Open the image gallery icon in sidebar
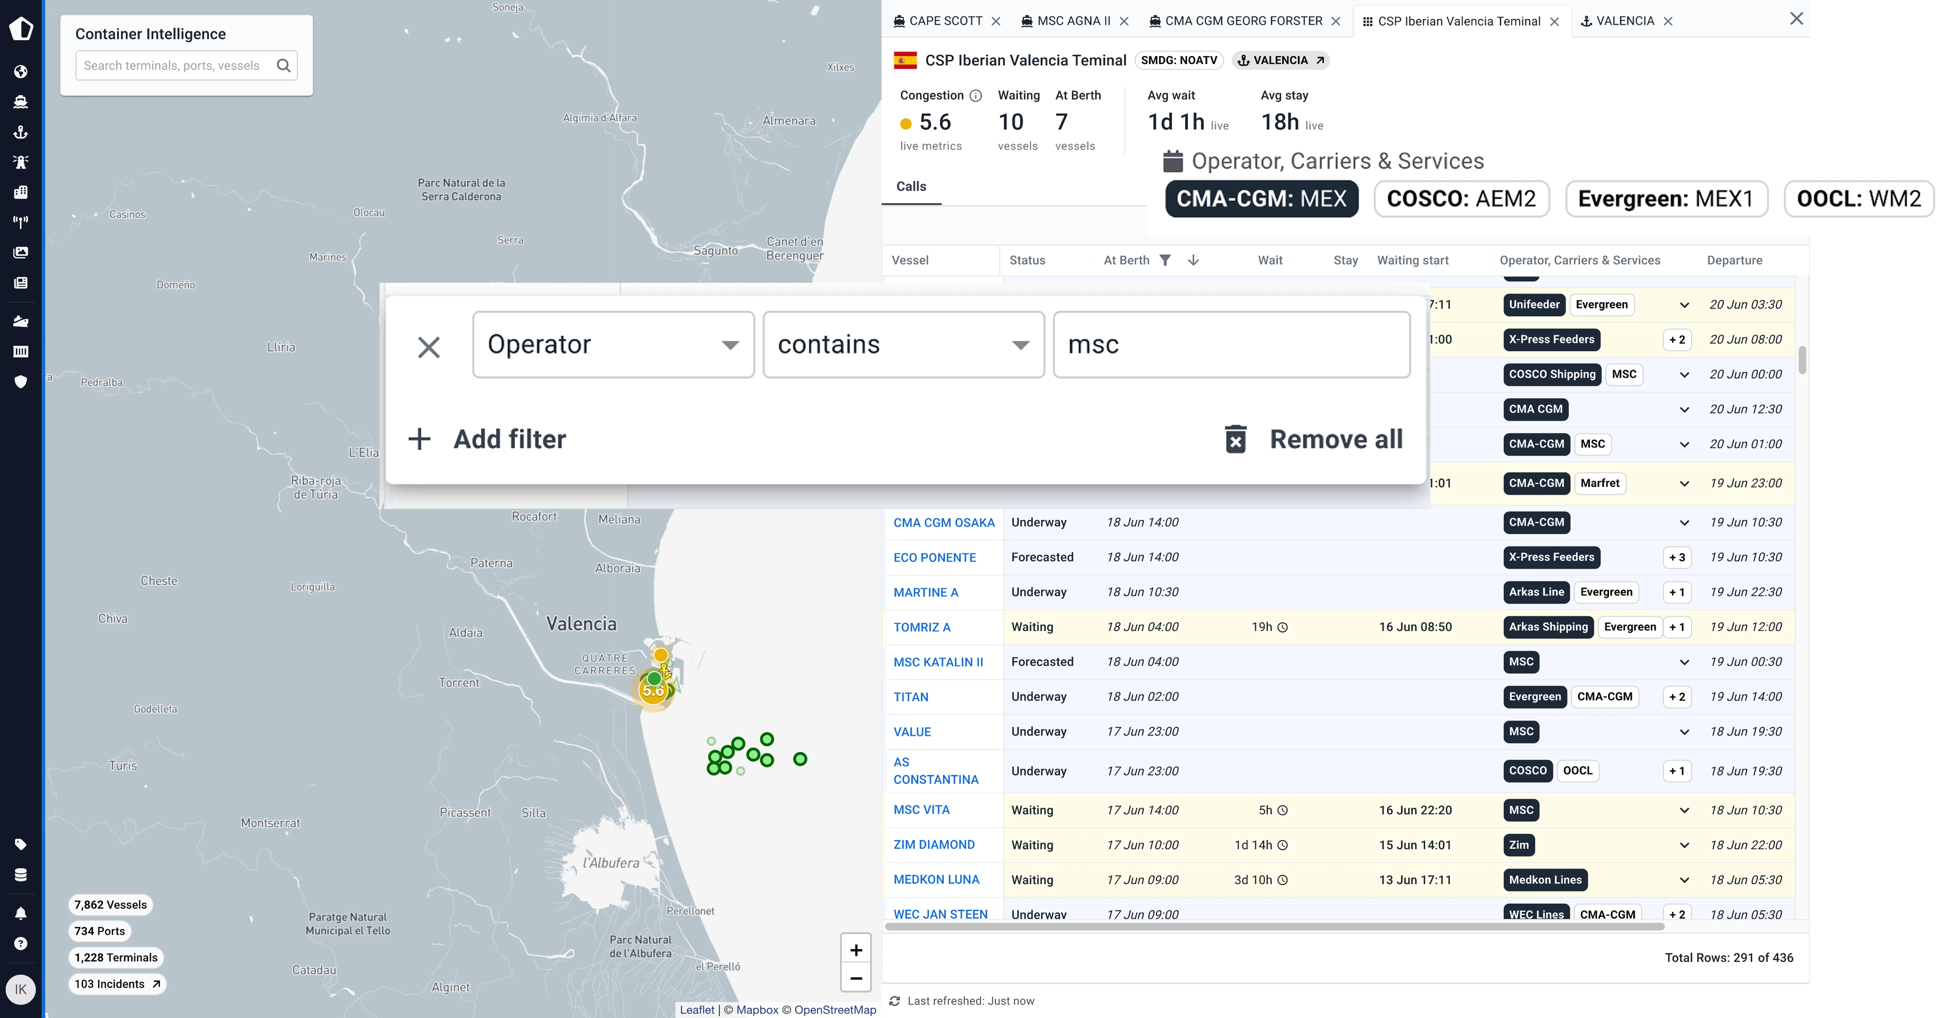This screenshot has width=1947, height=1018. click(x=20, y=252)
